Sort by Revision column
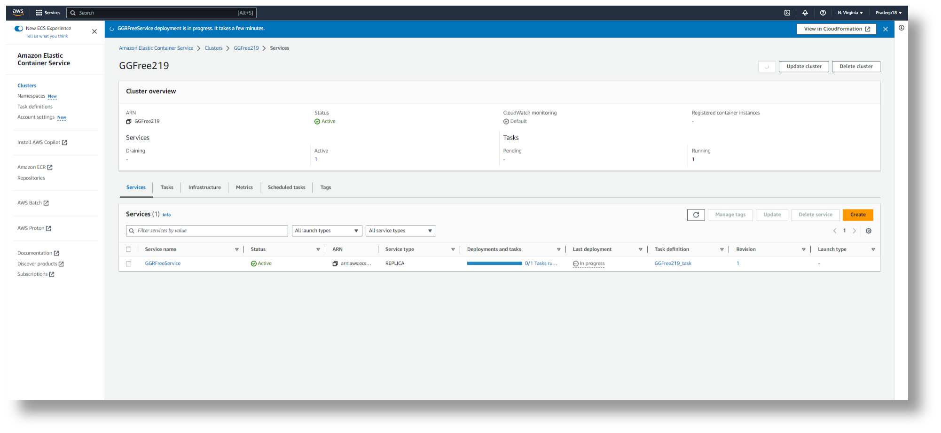 (x=804, y=250)
